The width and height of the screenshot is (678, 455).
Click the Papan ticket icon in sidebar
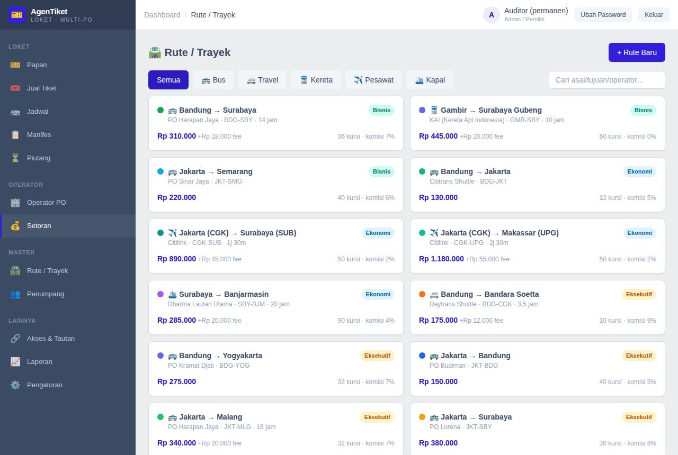[15, 65]
